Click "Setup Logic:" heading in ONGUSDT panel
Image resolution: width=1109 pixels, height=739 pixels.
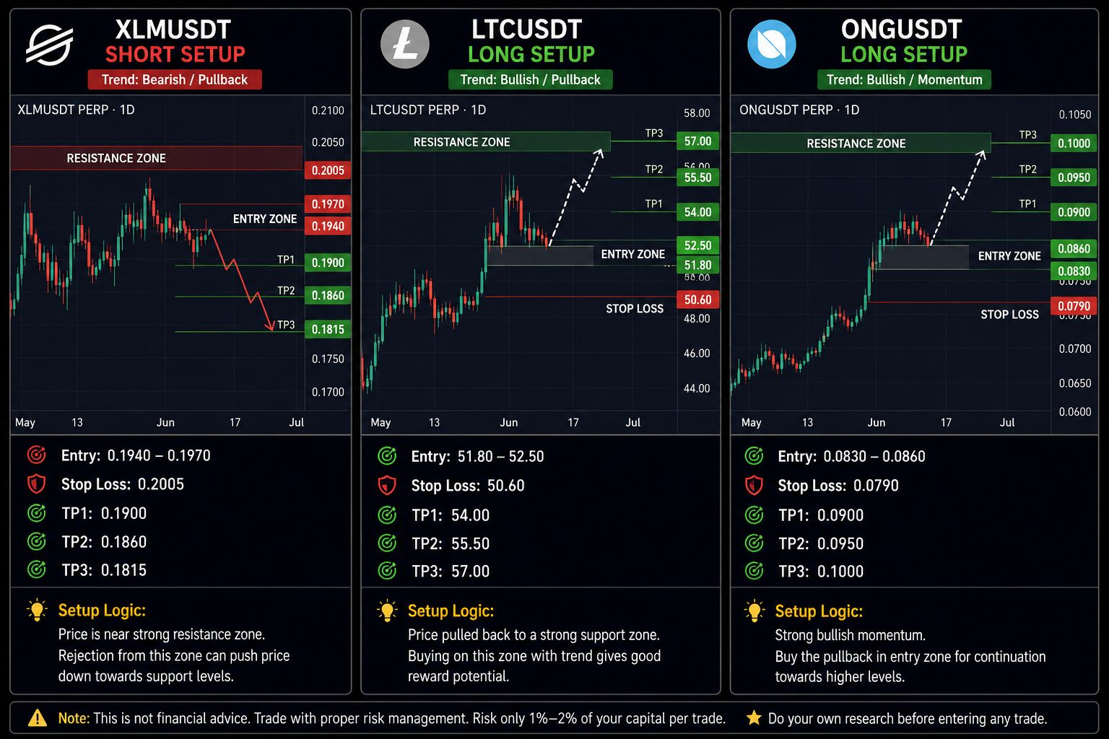click(819, 611)
